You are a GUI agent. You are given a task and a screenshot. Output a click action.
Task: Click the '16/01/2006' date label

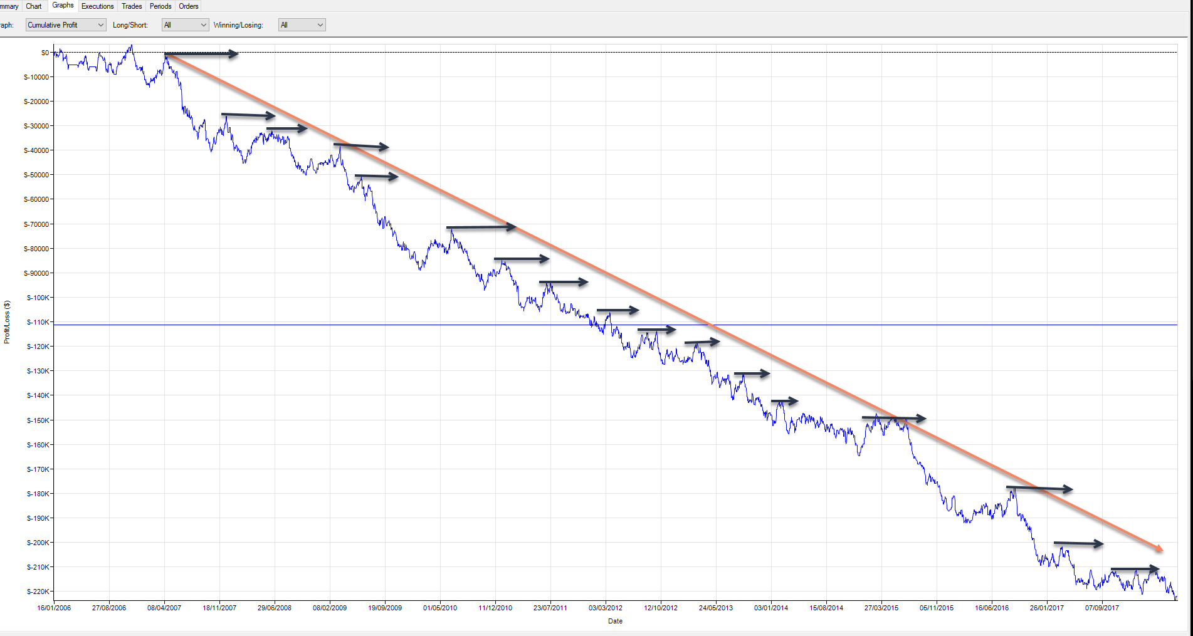(x=54, y=608)
